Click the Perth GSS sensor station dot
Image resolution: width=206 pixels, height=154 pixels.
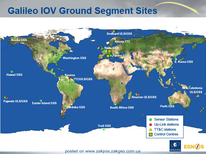tap(170, 102)
